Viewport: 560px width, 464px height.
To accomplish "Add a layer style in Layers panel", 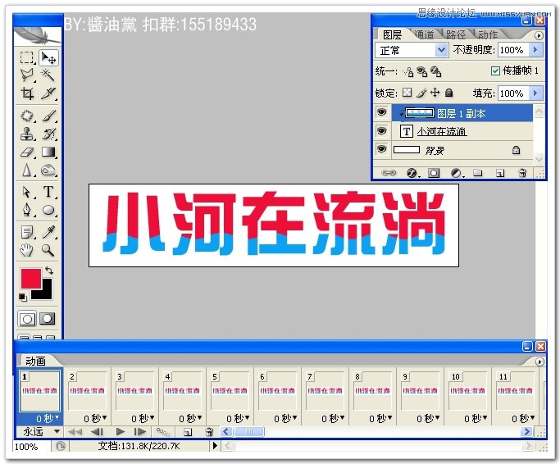I will coord(412,173).
